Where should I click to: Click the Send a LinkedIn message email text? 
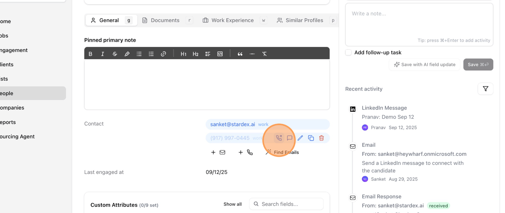[413, 167]
